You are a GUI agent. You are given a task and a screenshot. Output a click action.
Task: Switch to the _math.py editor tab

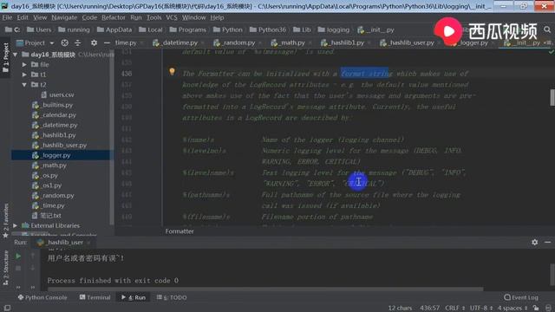[x=291, y=42]
